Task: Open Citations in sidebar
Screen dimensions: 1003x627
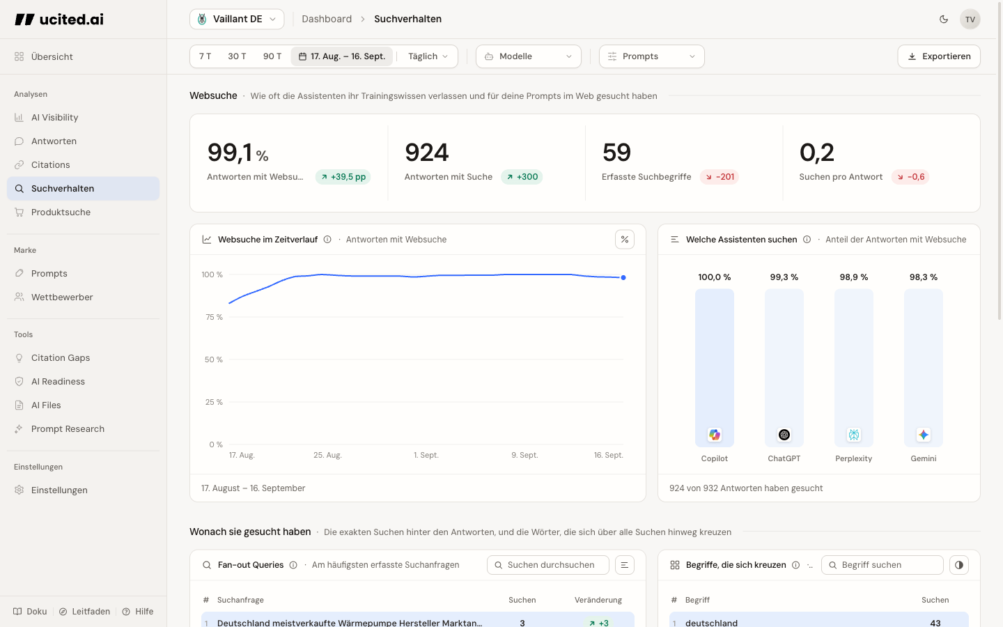Action: tap(83, 165)
